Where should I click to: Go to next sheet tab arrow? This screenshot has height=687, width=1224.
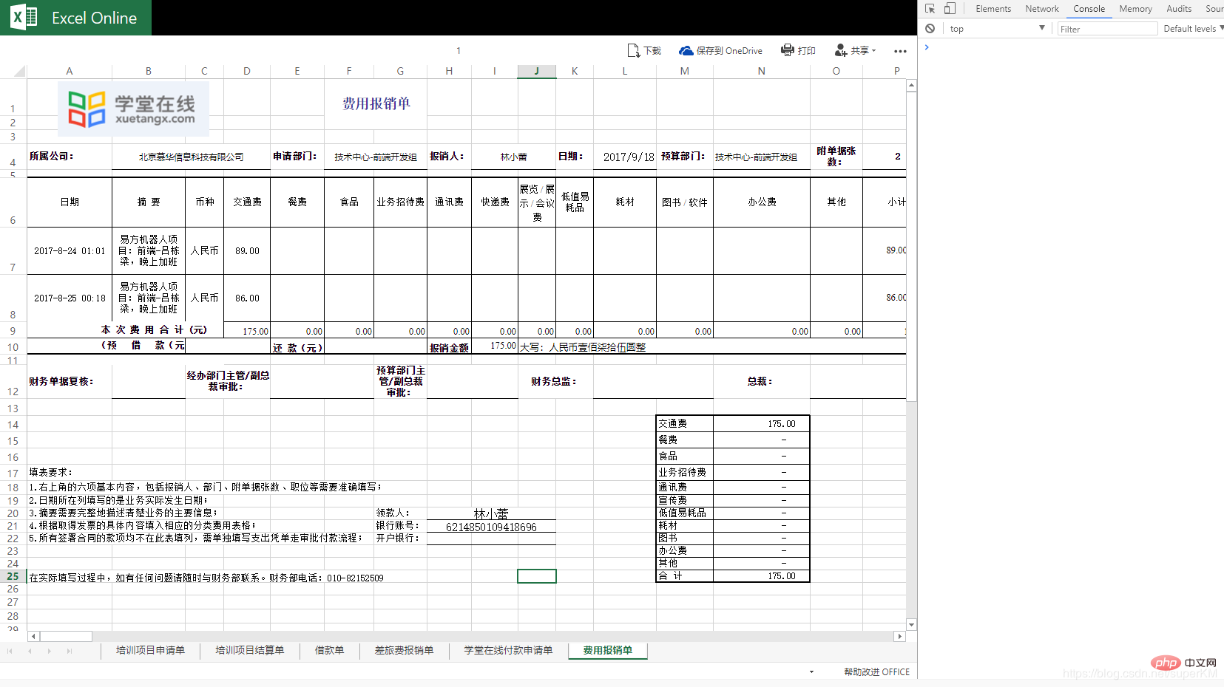(50, 651)
